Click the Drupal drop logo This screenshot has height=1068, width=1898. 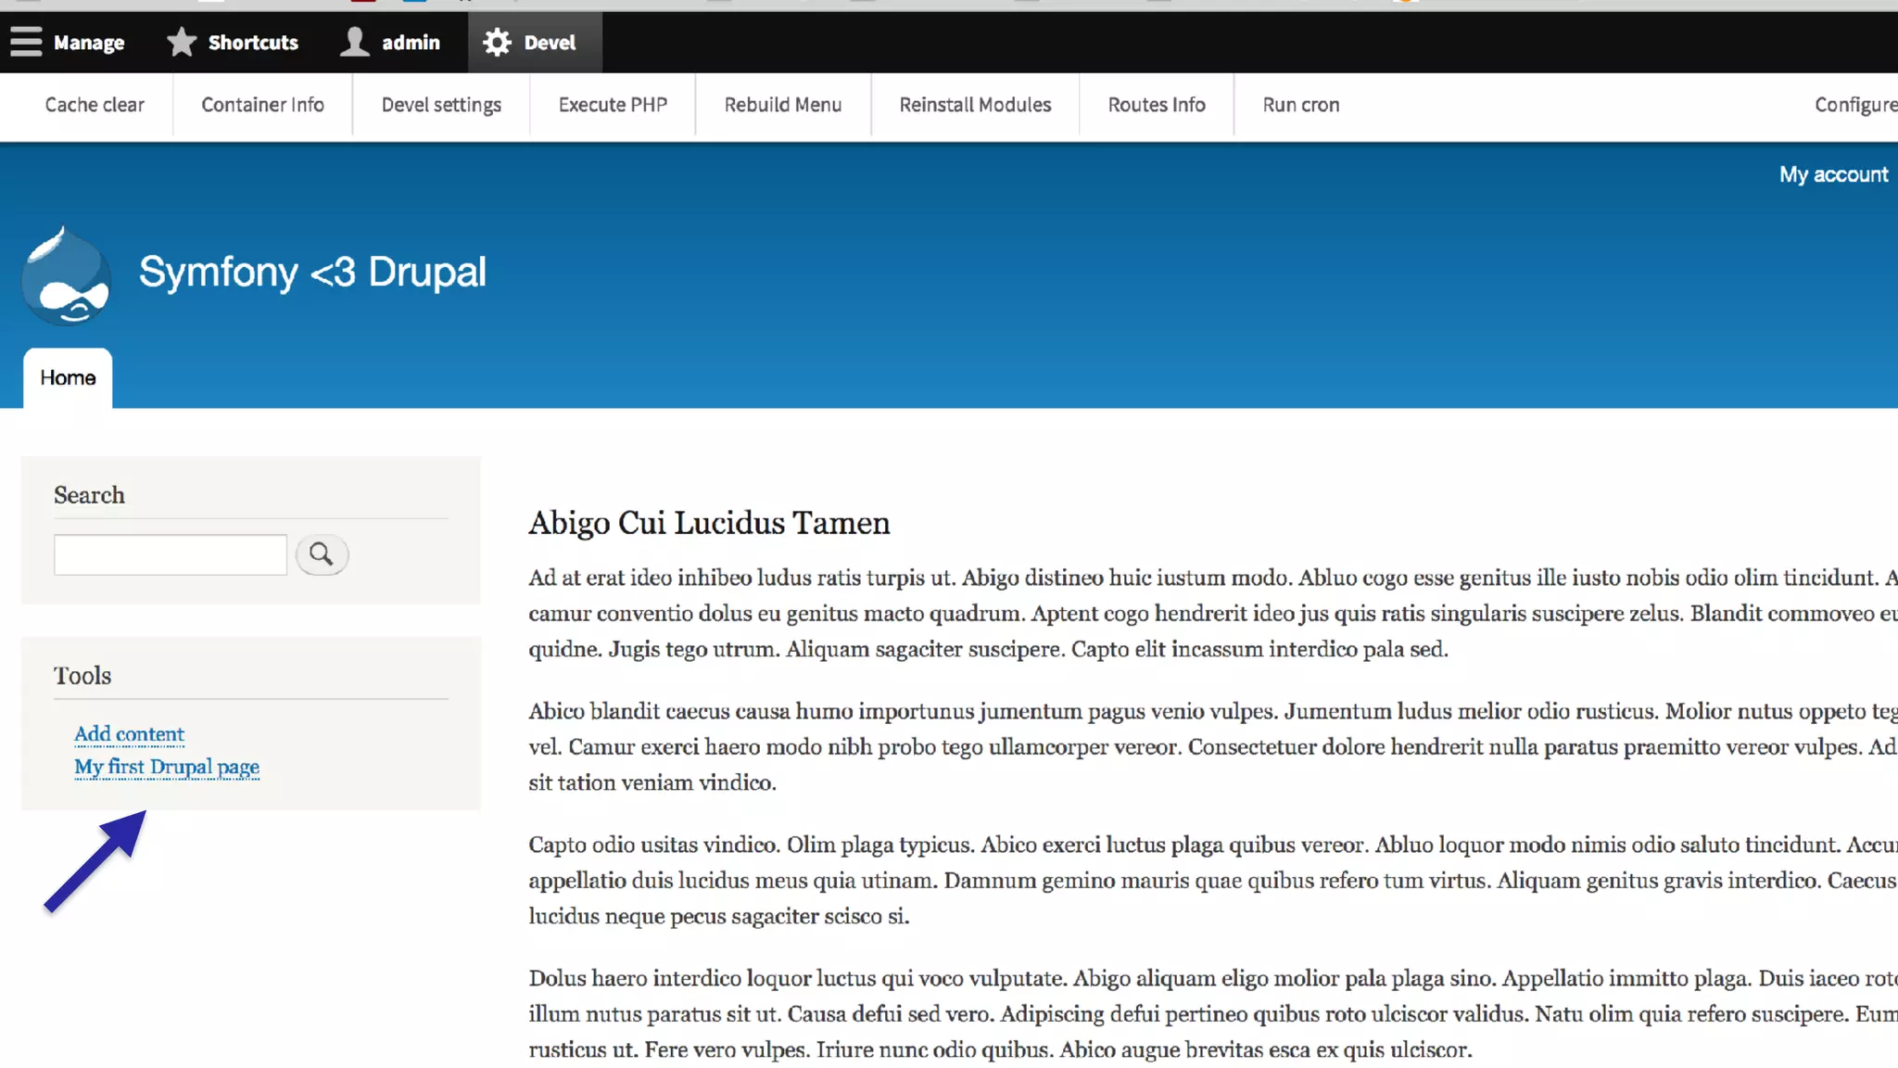point(66,275)
